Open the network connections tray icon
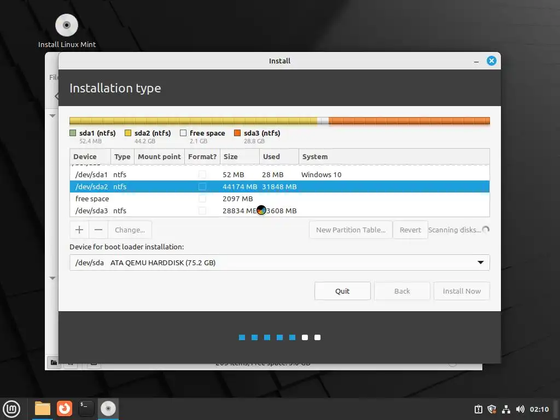Viewport: 560px width, 420px height. 506,409
